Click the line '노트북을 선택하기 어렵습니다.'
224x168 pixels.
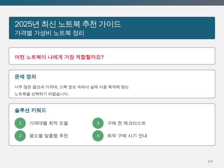pos(42,94)
